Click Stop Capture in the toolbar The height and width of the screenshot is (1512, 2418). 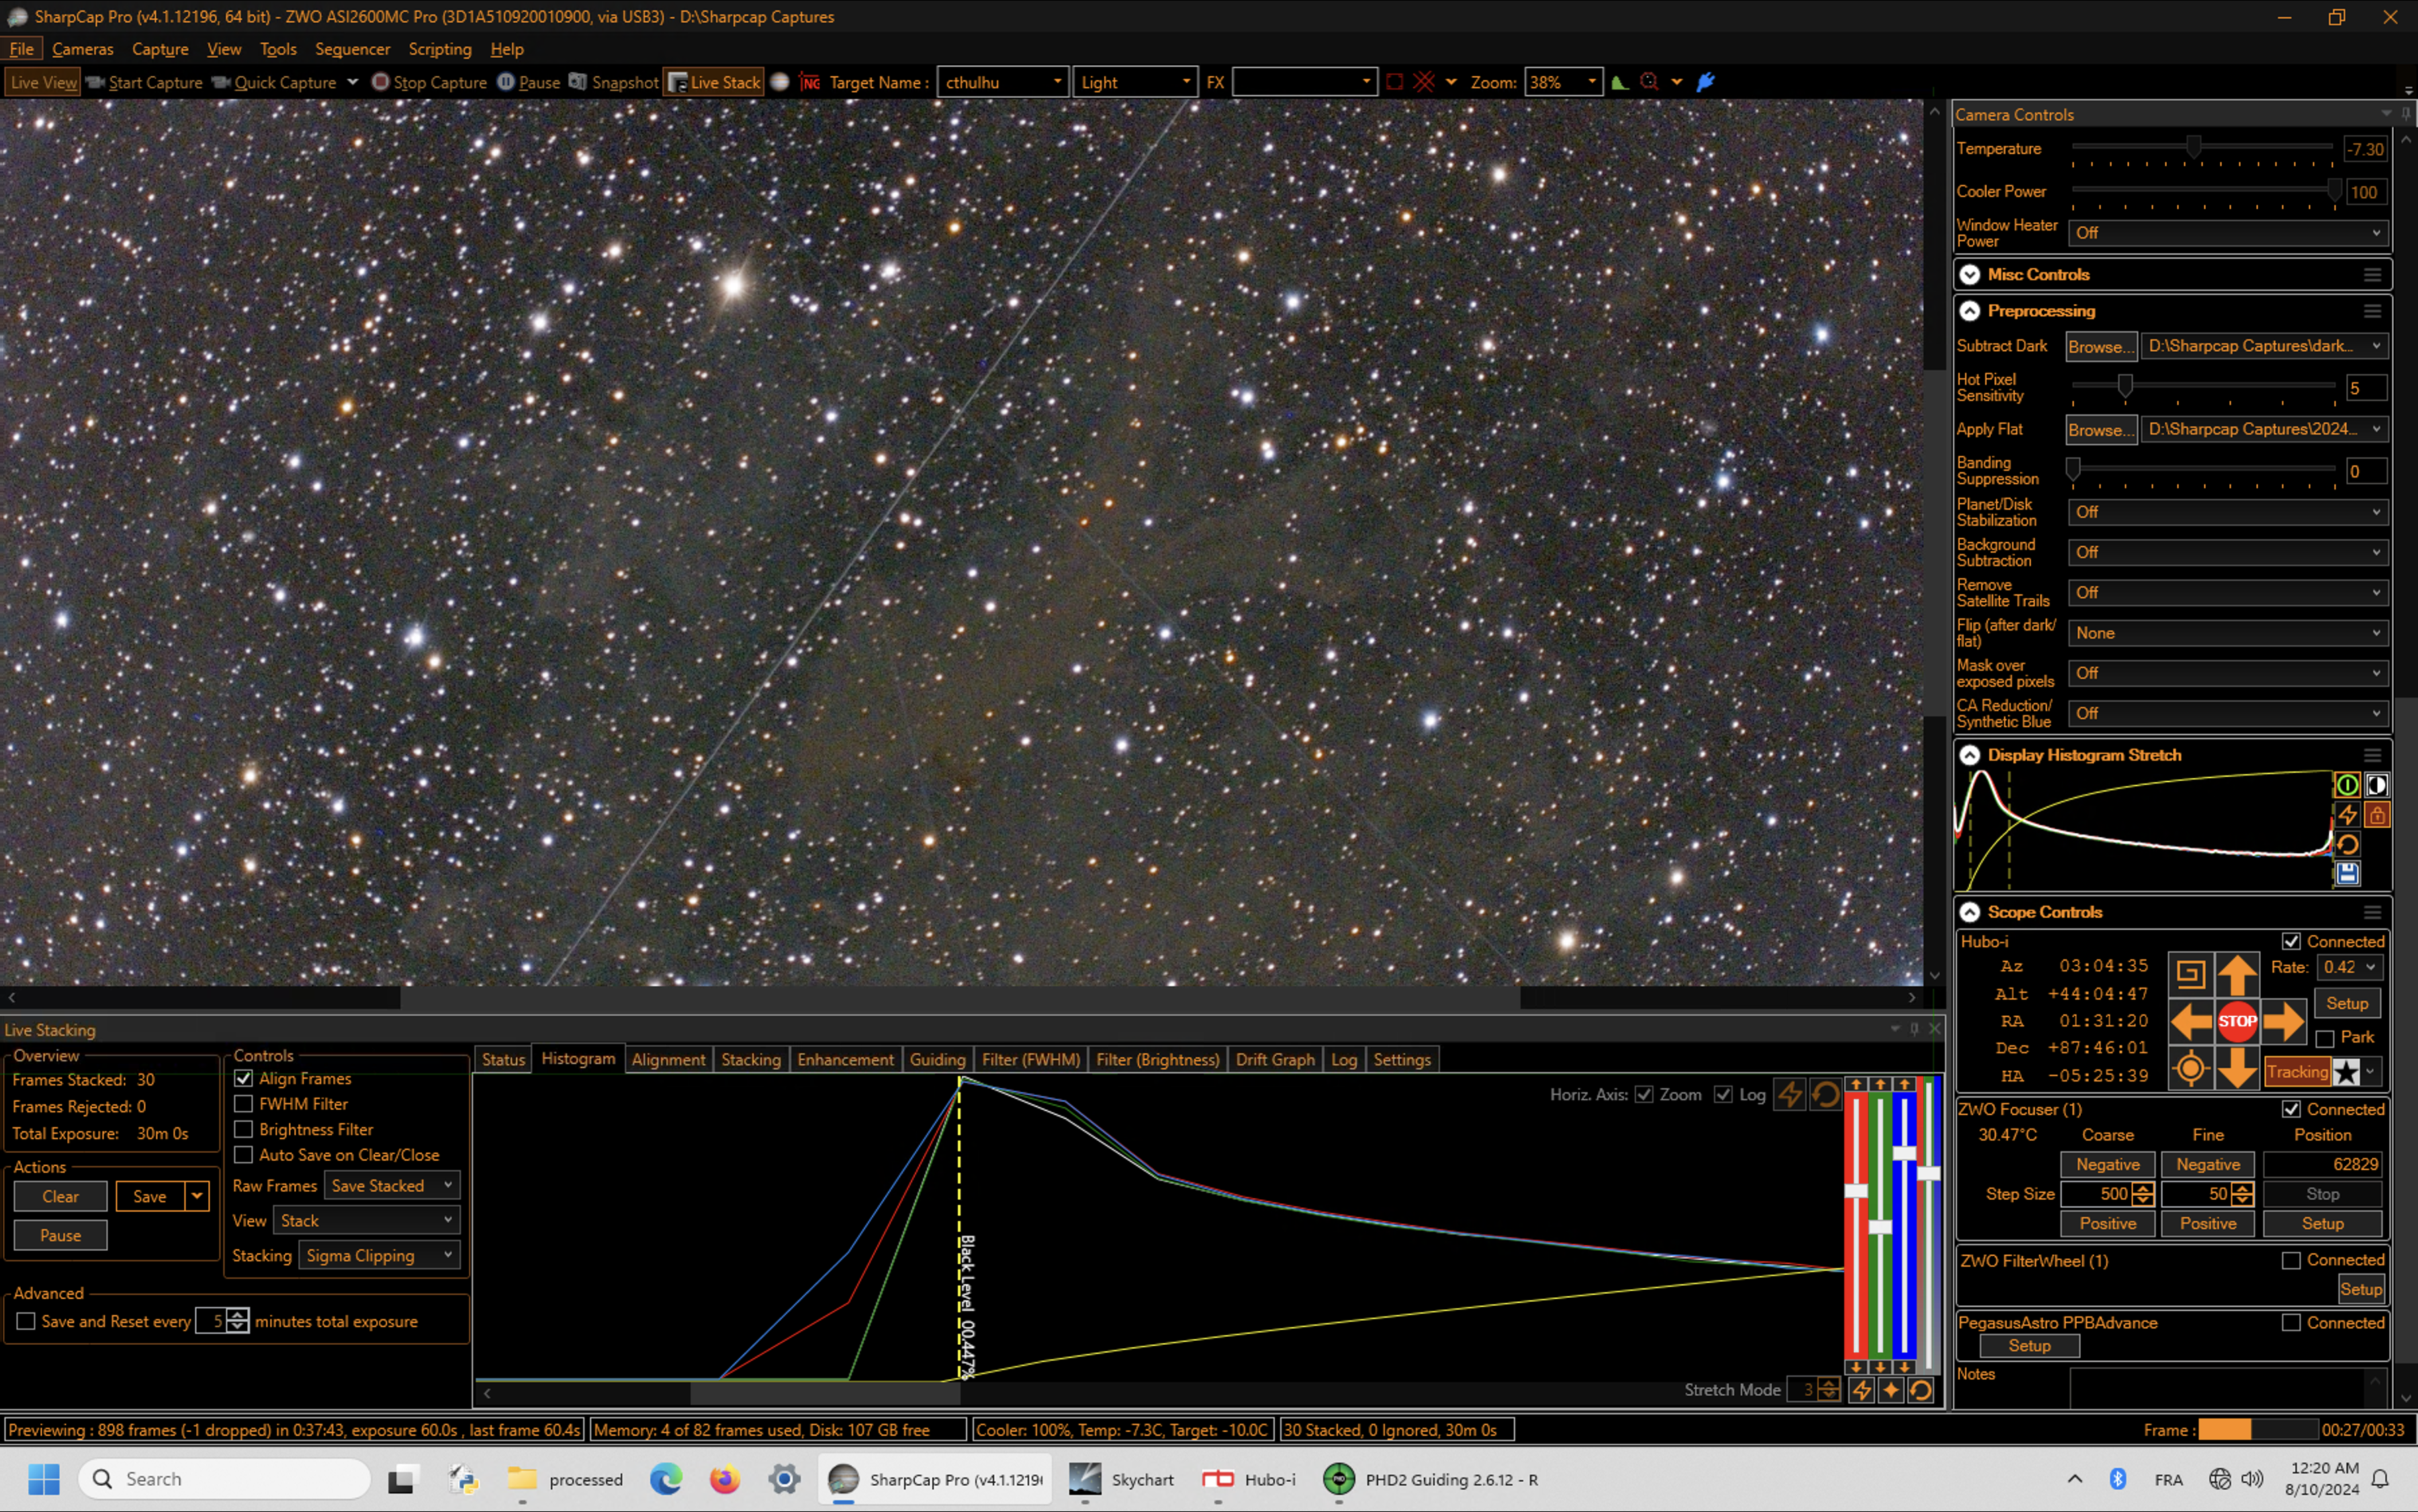pyautogui.click(x=429, y=82)
